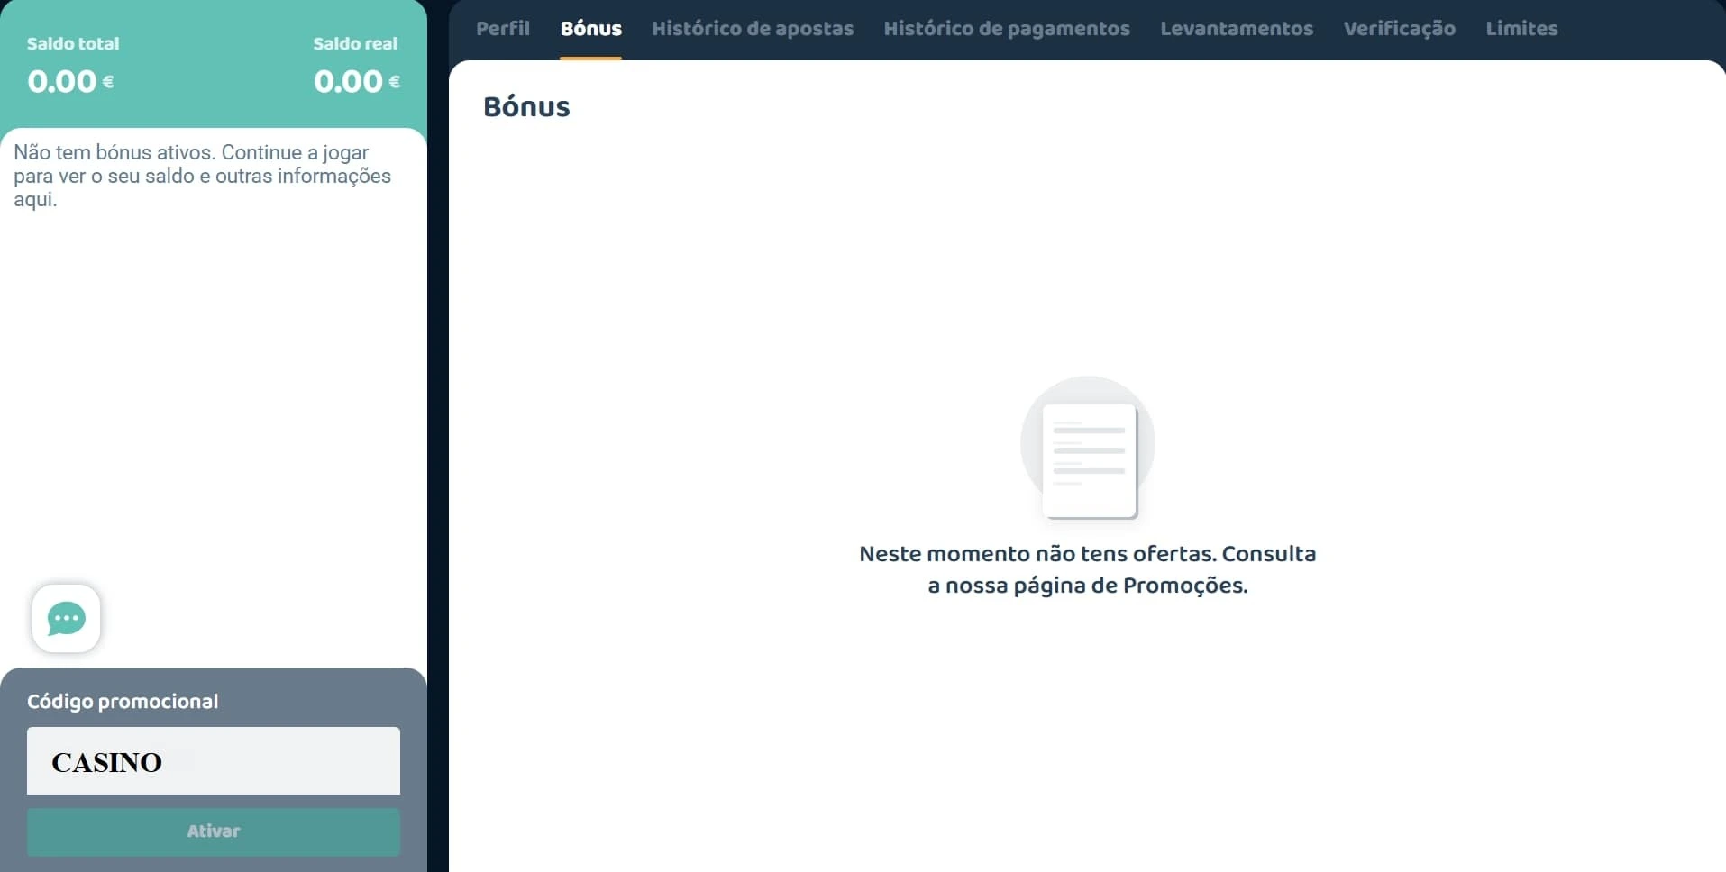Click the Saldo total label
The image size is (1726, 872).
(73, 43)
